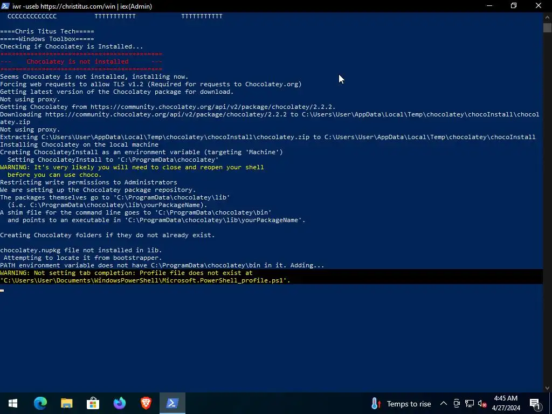Click the window title 'iwr -useb https://christitus.com/win'
552x414 pixels.
point(82,6)
